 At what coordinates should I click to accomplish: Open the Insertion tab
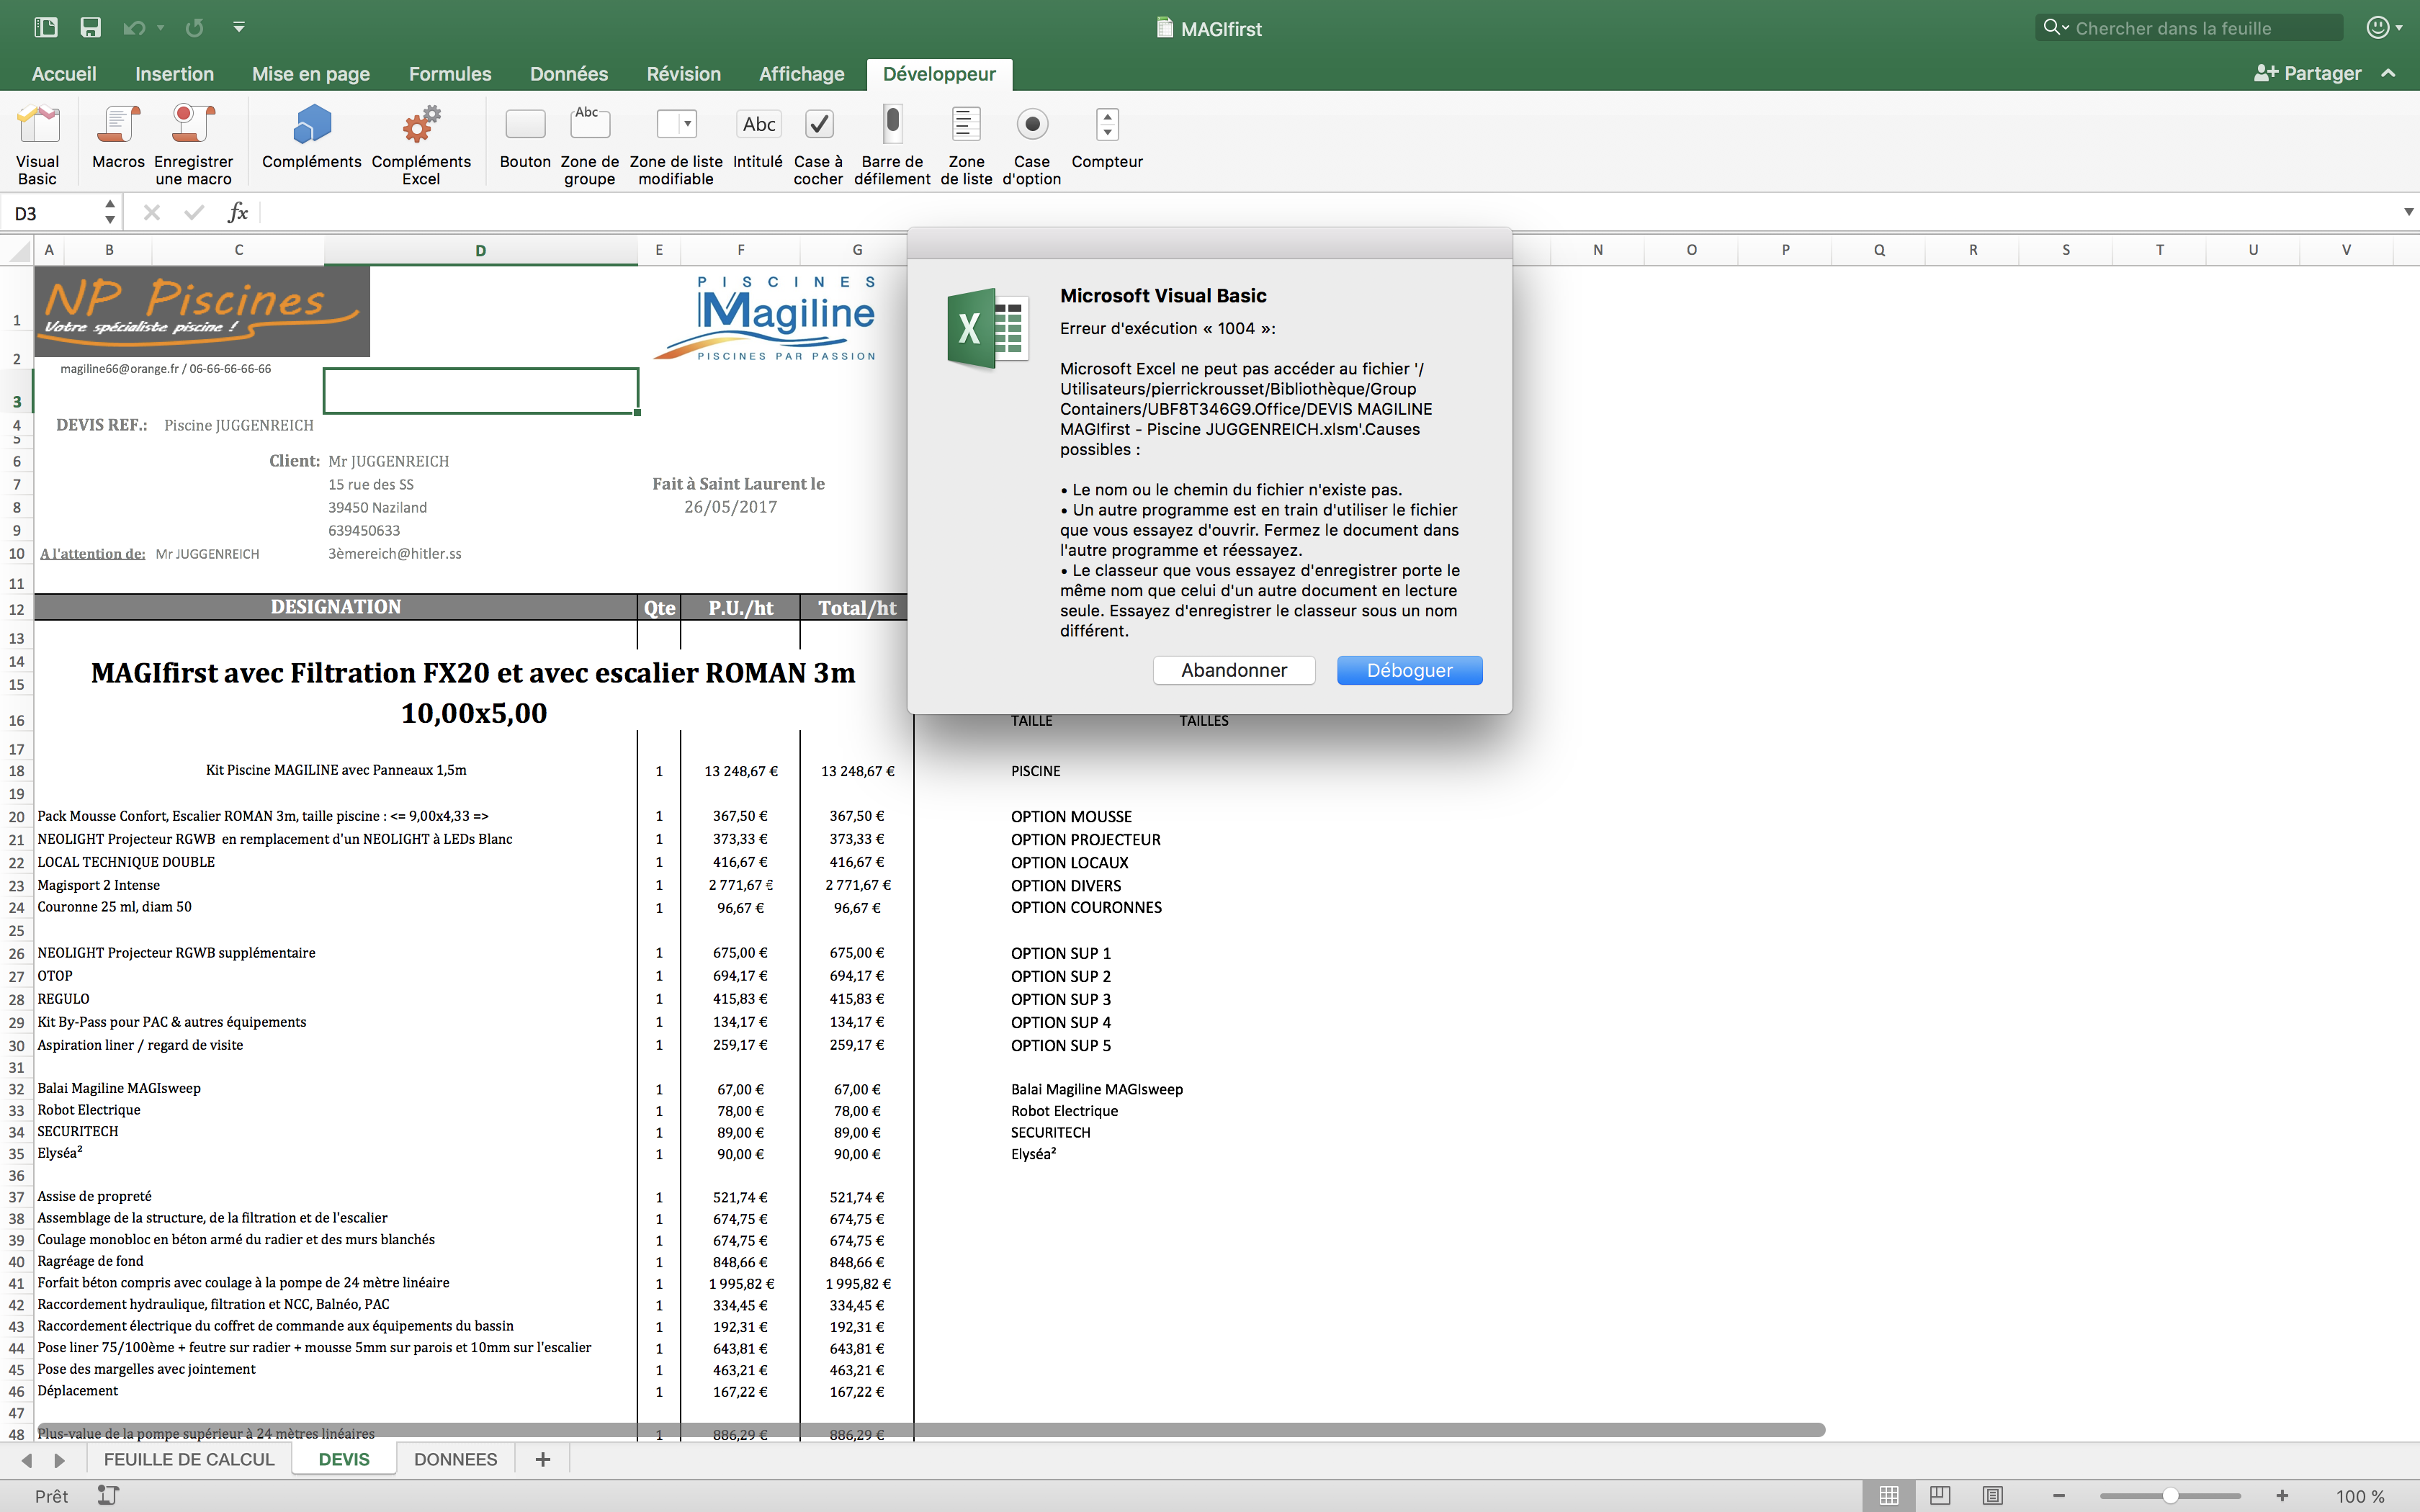click(x=174, y=74)
